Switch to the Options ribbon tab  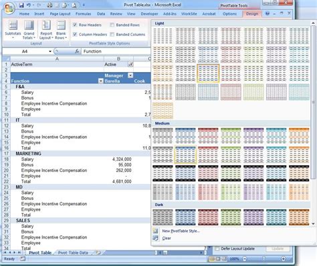coord(229,14)
